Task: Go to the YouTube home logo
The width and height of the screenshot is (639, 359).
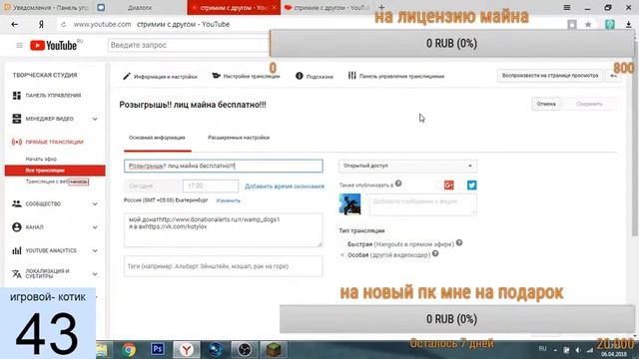Action: (54, 45)
